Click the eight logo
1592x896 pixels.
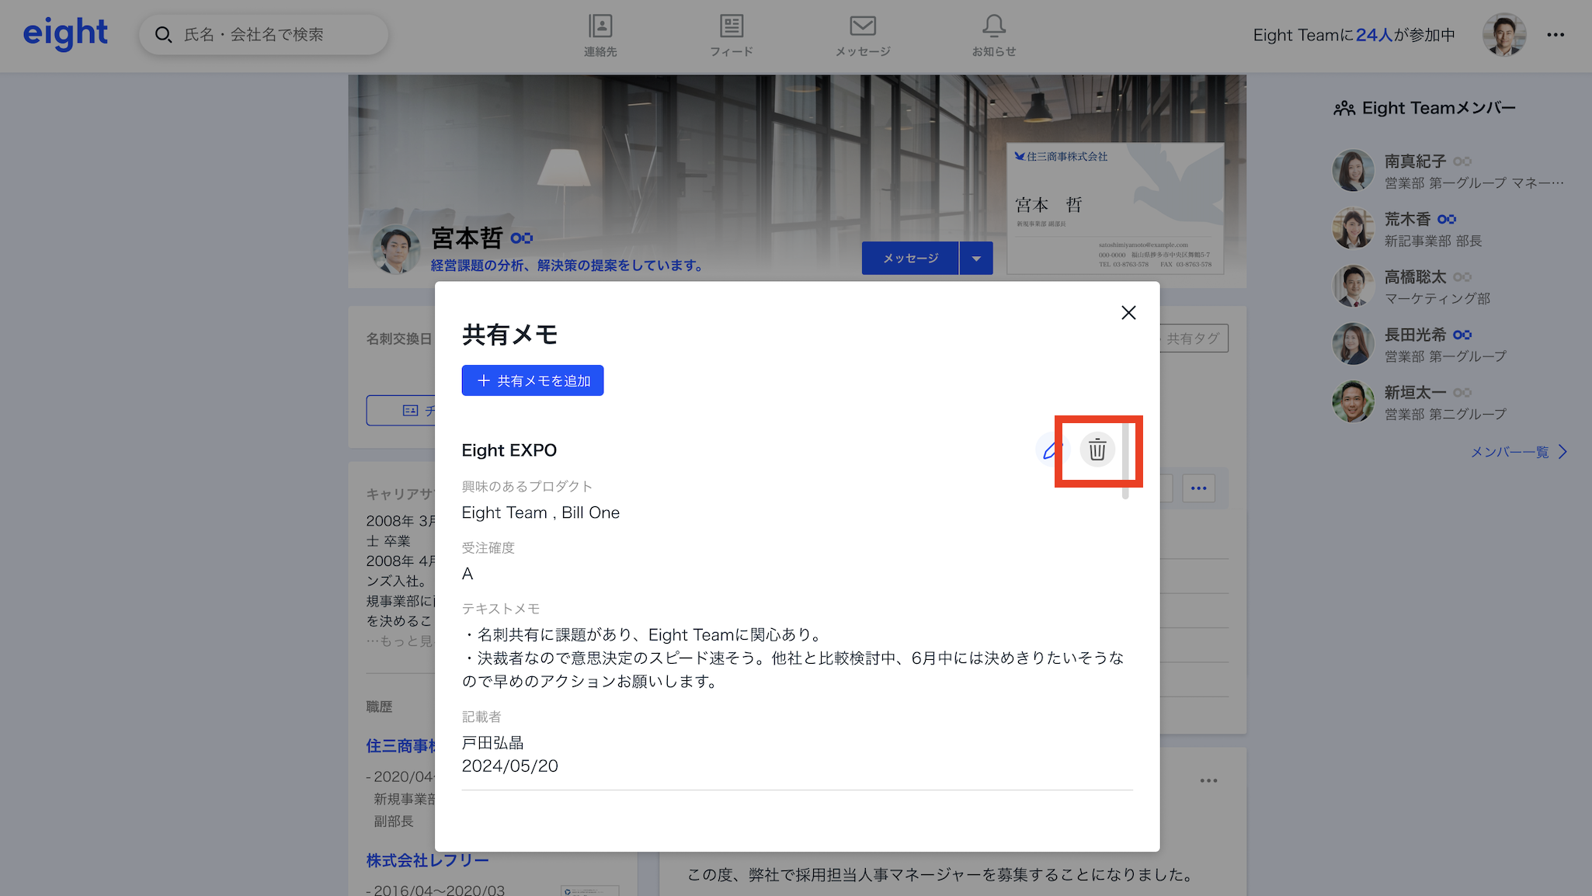pos(65,33)
